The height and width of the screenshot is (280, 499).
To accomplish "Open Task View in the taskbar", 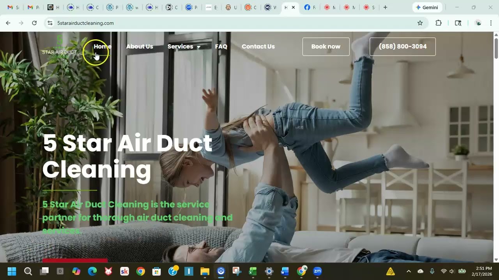I will [x=44, y=271].
